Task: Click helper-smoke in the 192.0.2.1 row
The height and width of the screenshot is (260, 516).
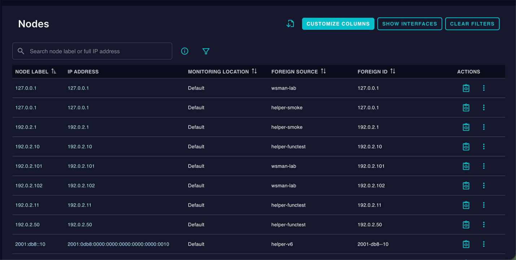Action: coord(287,127)
